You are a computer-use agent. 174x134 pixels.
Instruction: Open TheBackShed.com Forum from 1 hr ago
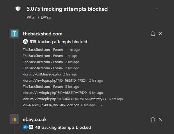coord(43,56)
